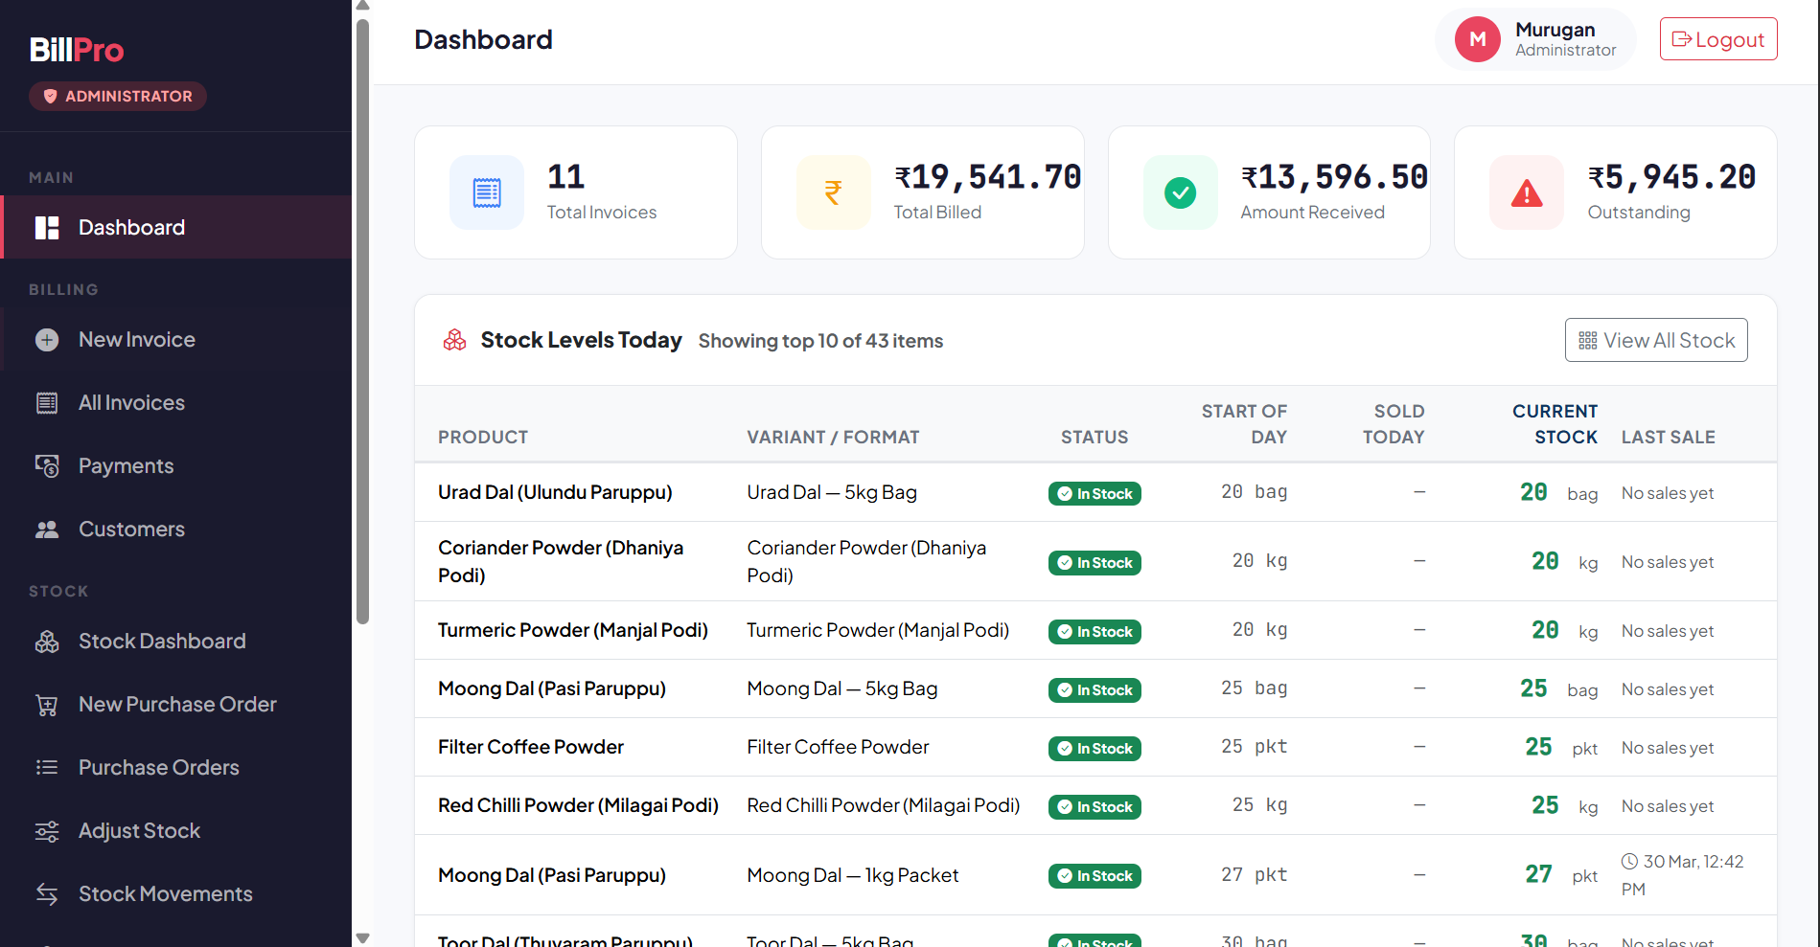The width and height of the screenshot is (1820, 947).
Task: Open New Purchase Order
Action: pyautogui.click(x=176, y=705)
